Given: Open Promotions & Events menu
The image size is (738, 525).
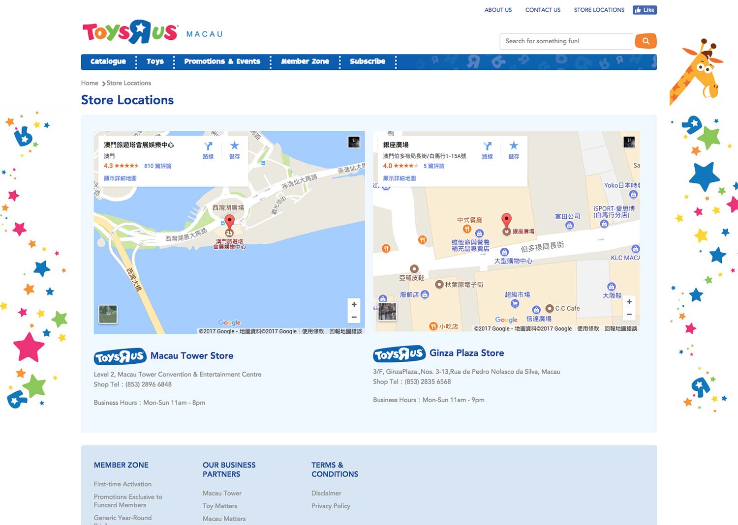Looking at the screenshot, I should coord(222,61).
